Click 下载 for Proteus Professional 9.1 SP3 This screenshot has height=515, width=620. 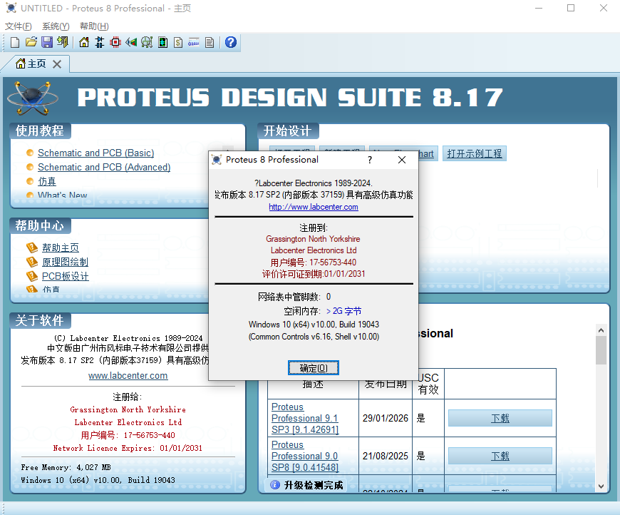(x=500, y=418)
